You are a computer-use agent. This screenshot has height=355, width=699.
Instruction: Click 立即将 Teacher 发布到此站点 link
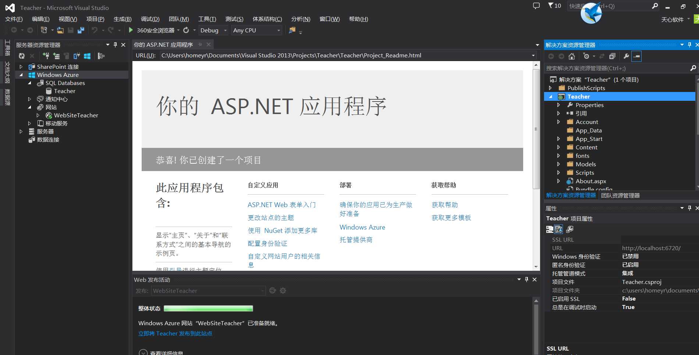pyautogui.click(x=175, y=334)
